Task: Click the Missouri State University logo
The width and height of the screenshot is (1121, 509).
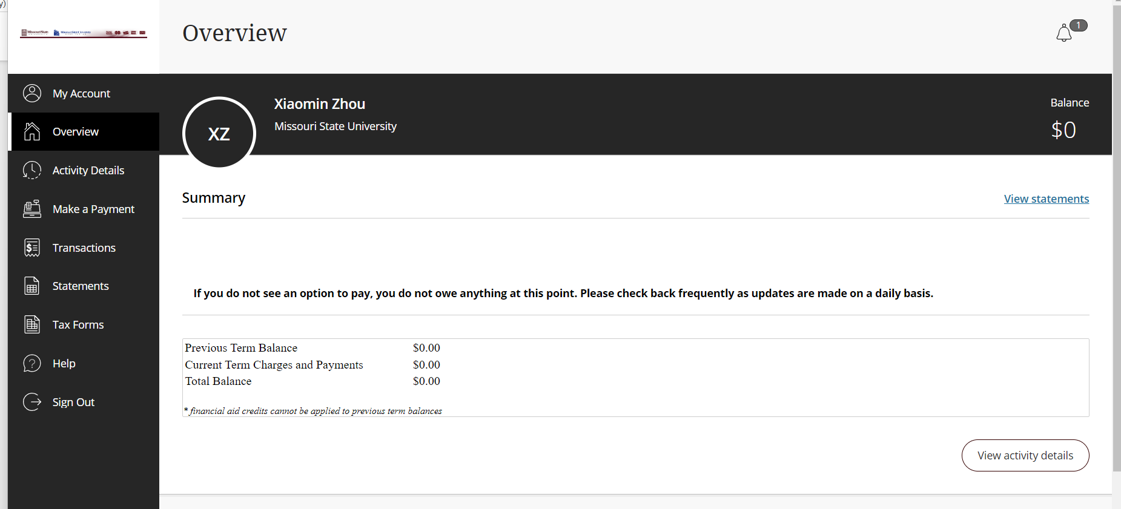Action: click(84, 33)
